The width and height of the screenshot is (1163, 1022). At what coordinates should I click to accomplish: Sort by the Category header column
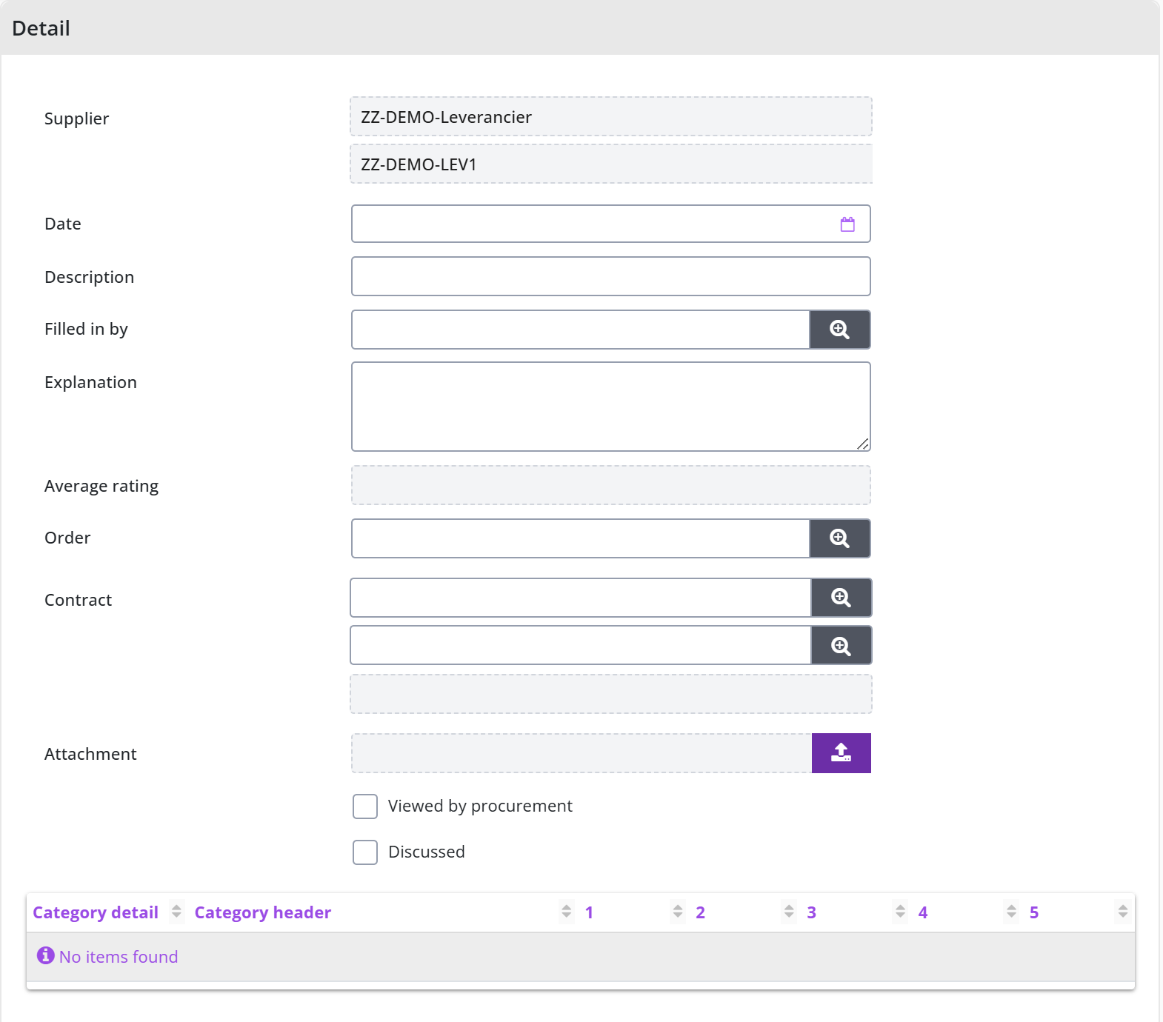coord(263,912)
